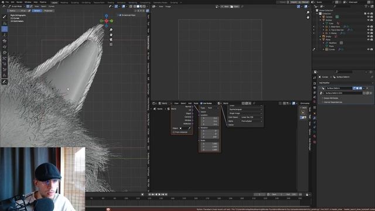Viewport: 375px width, 211px height.
Task: Toggle Surface Deform modifier viewport display
Action: tap(357, 89)
